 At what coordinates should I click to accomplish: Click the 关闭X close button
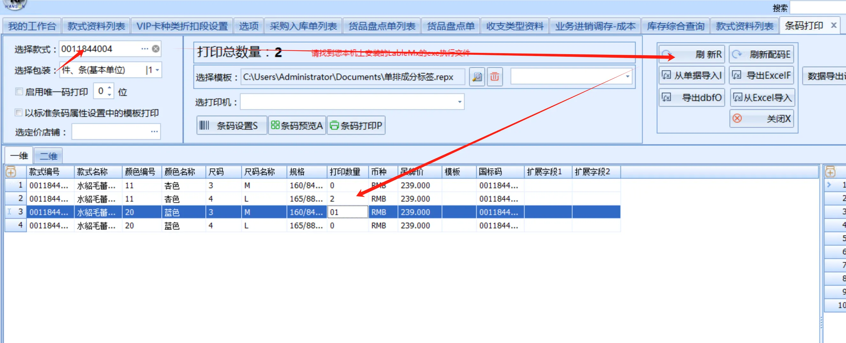(762, 118)
